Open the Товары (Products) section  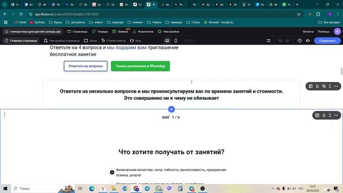(x=100, y=32)
